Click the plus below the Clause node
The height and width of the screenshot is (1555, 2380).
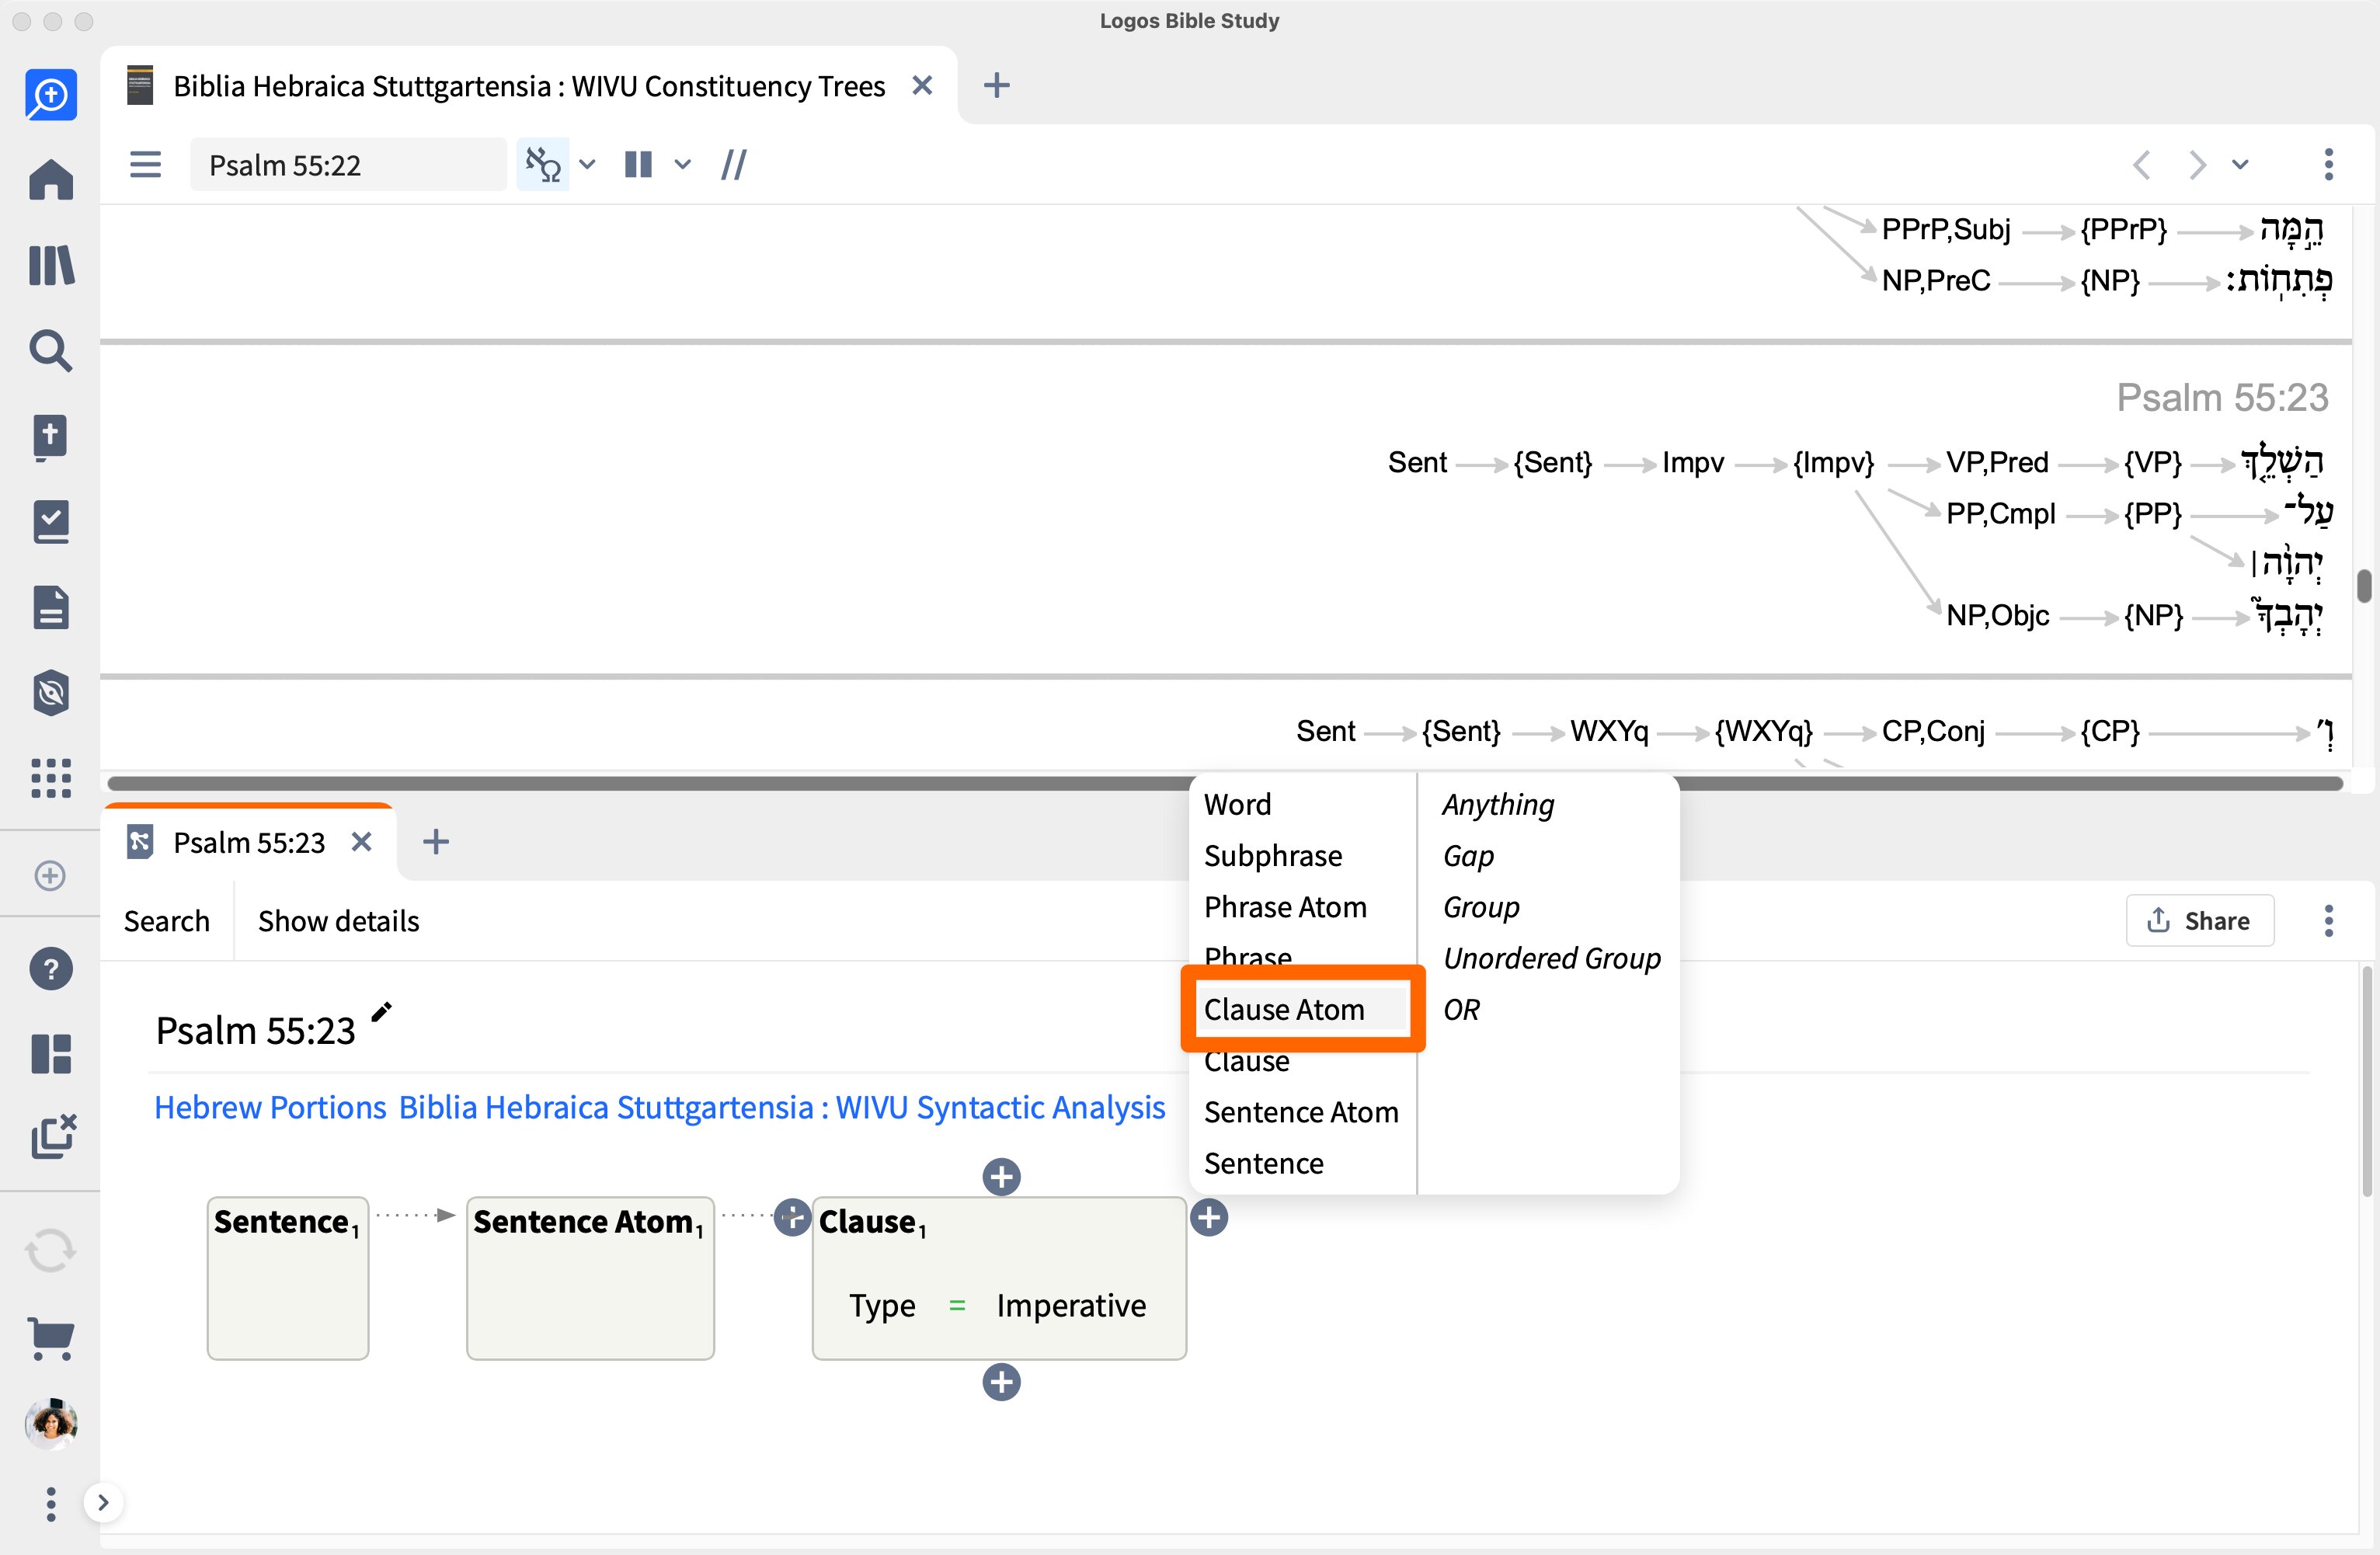(x=1001, y=1383)
